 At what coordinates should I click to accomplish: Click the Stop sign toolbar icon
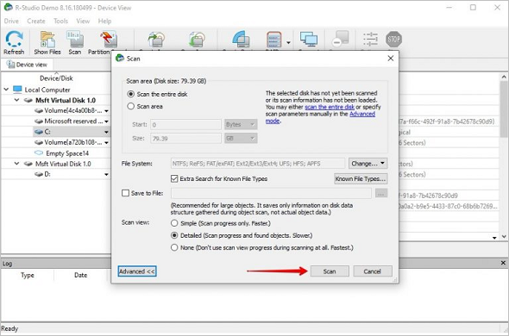pos(393,40)
